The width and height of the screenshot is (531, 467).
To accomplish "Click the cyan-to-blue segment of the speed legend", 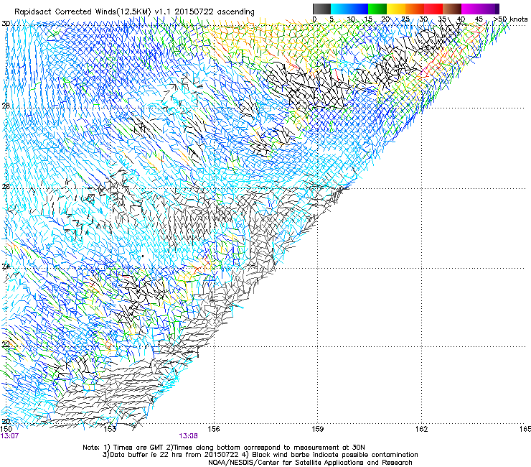I will point(349,9).
